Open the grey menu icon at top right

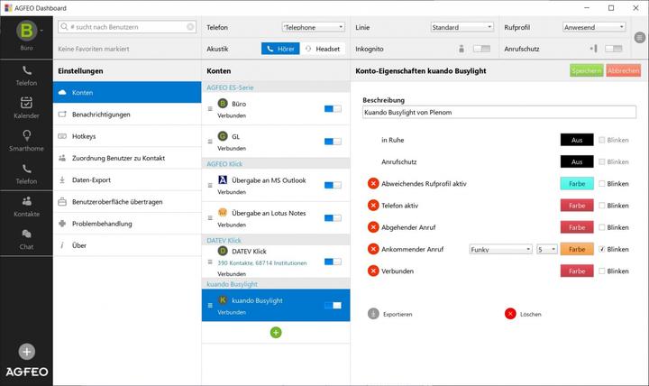639,38
